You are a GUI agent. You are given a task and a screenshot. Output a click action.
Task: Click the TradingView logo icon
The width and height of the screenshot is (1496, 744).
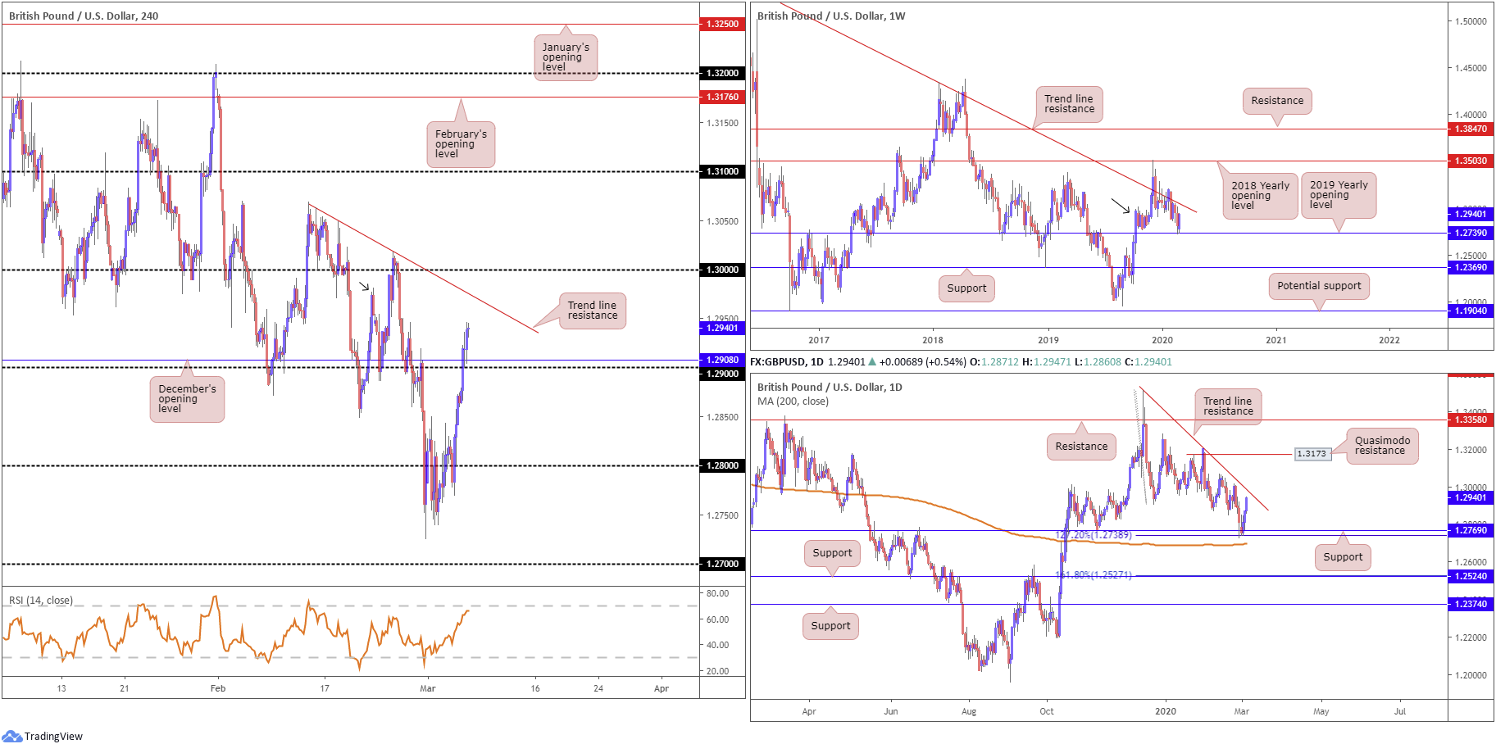[11, 736]
